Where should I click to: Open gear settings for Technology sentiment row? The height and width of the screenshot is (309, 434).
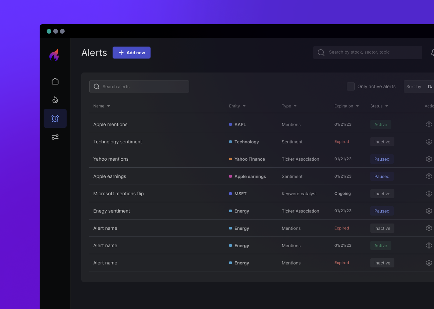coord(429,142)
